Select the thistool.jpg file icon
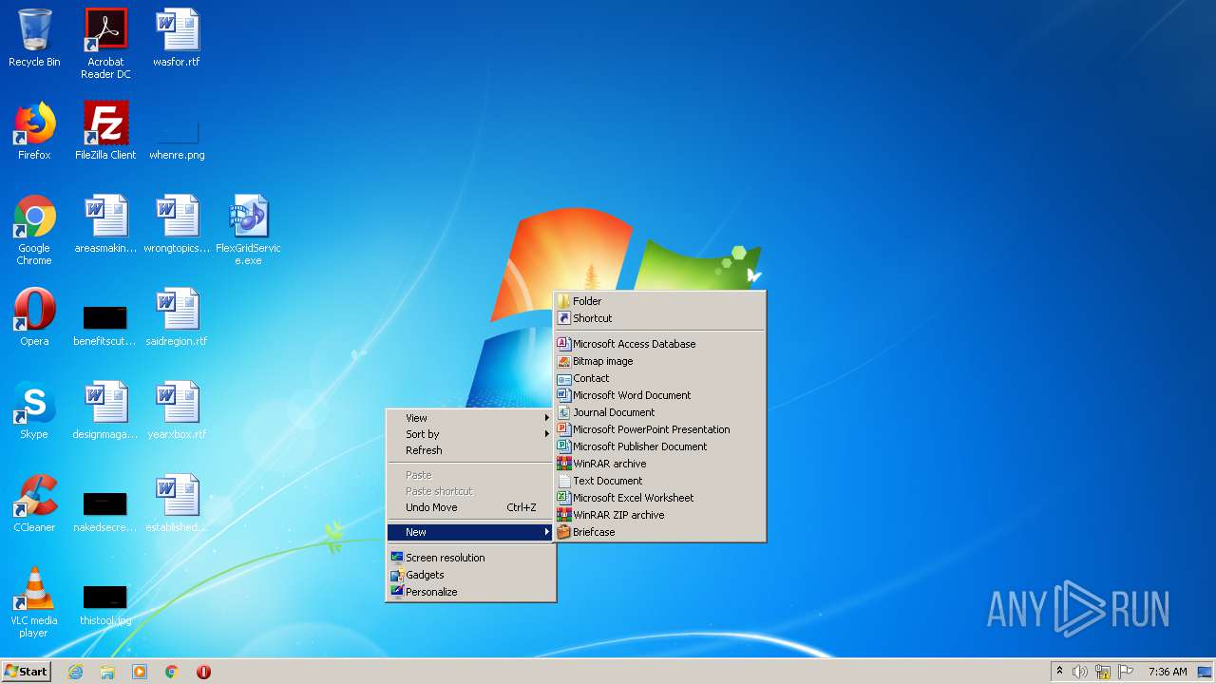 click(105, 604)
